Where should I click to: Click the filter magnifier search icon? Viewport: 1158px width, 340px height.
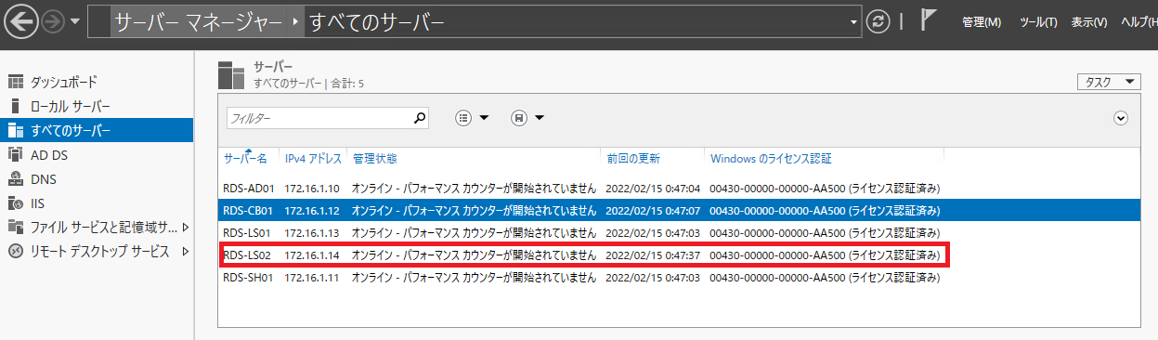pyautogui.click(x=420, y=118)
